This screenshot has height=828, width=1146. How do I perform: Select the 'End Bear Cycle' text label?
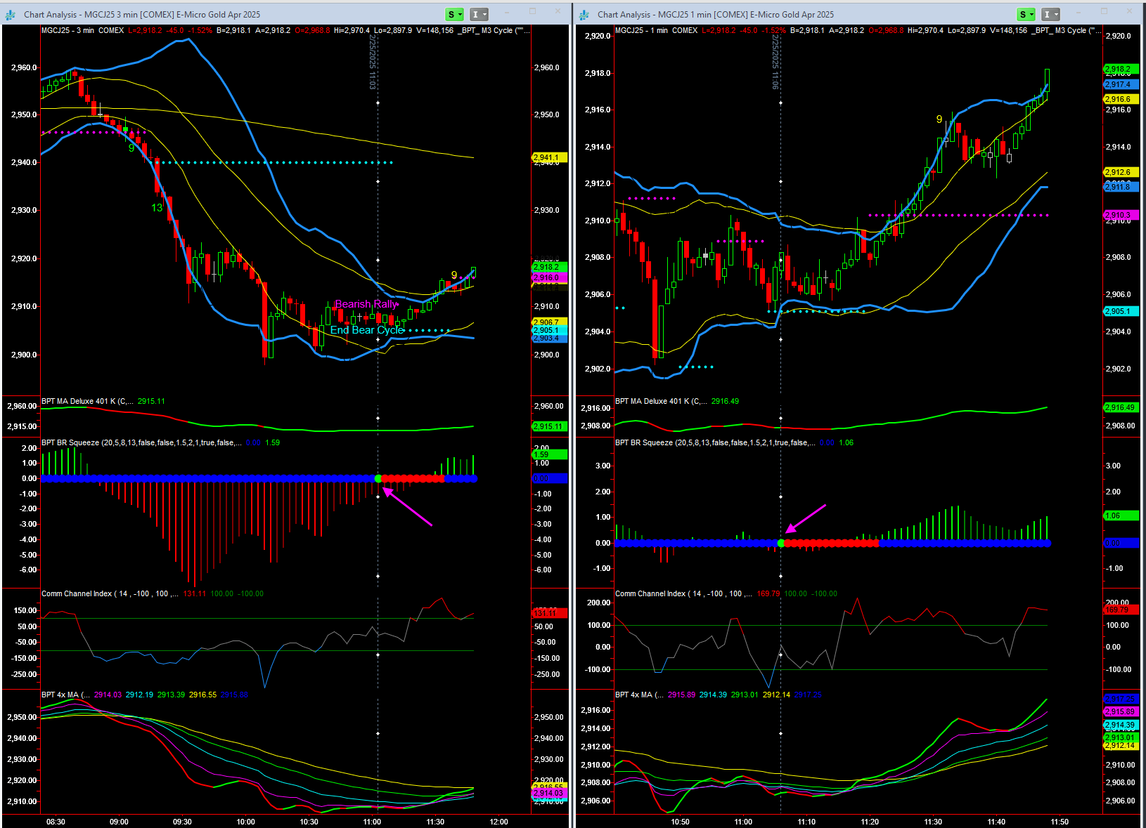click(x=367, y=330)
